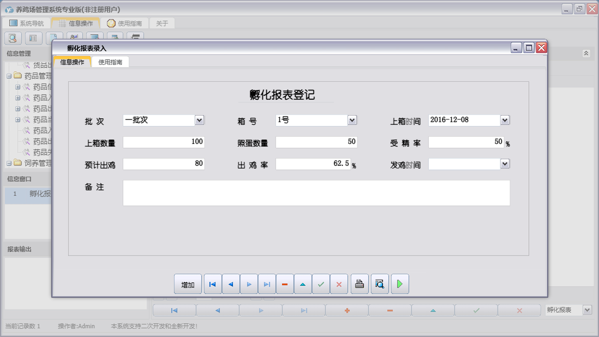Screen dimensions: 599x337
Task: Open the 系统导航 tab in main window
Action: pos(26,23)
